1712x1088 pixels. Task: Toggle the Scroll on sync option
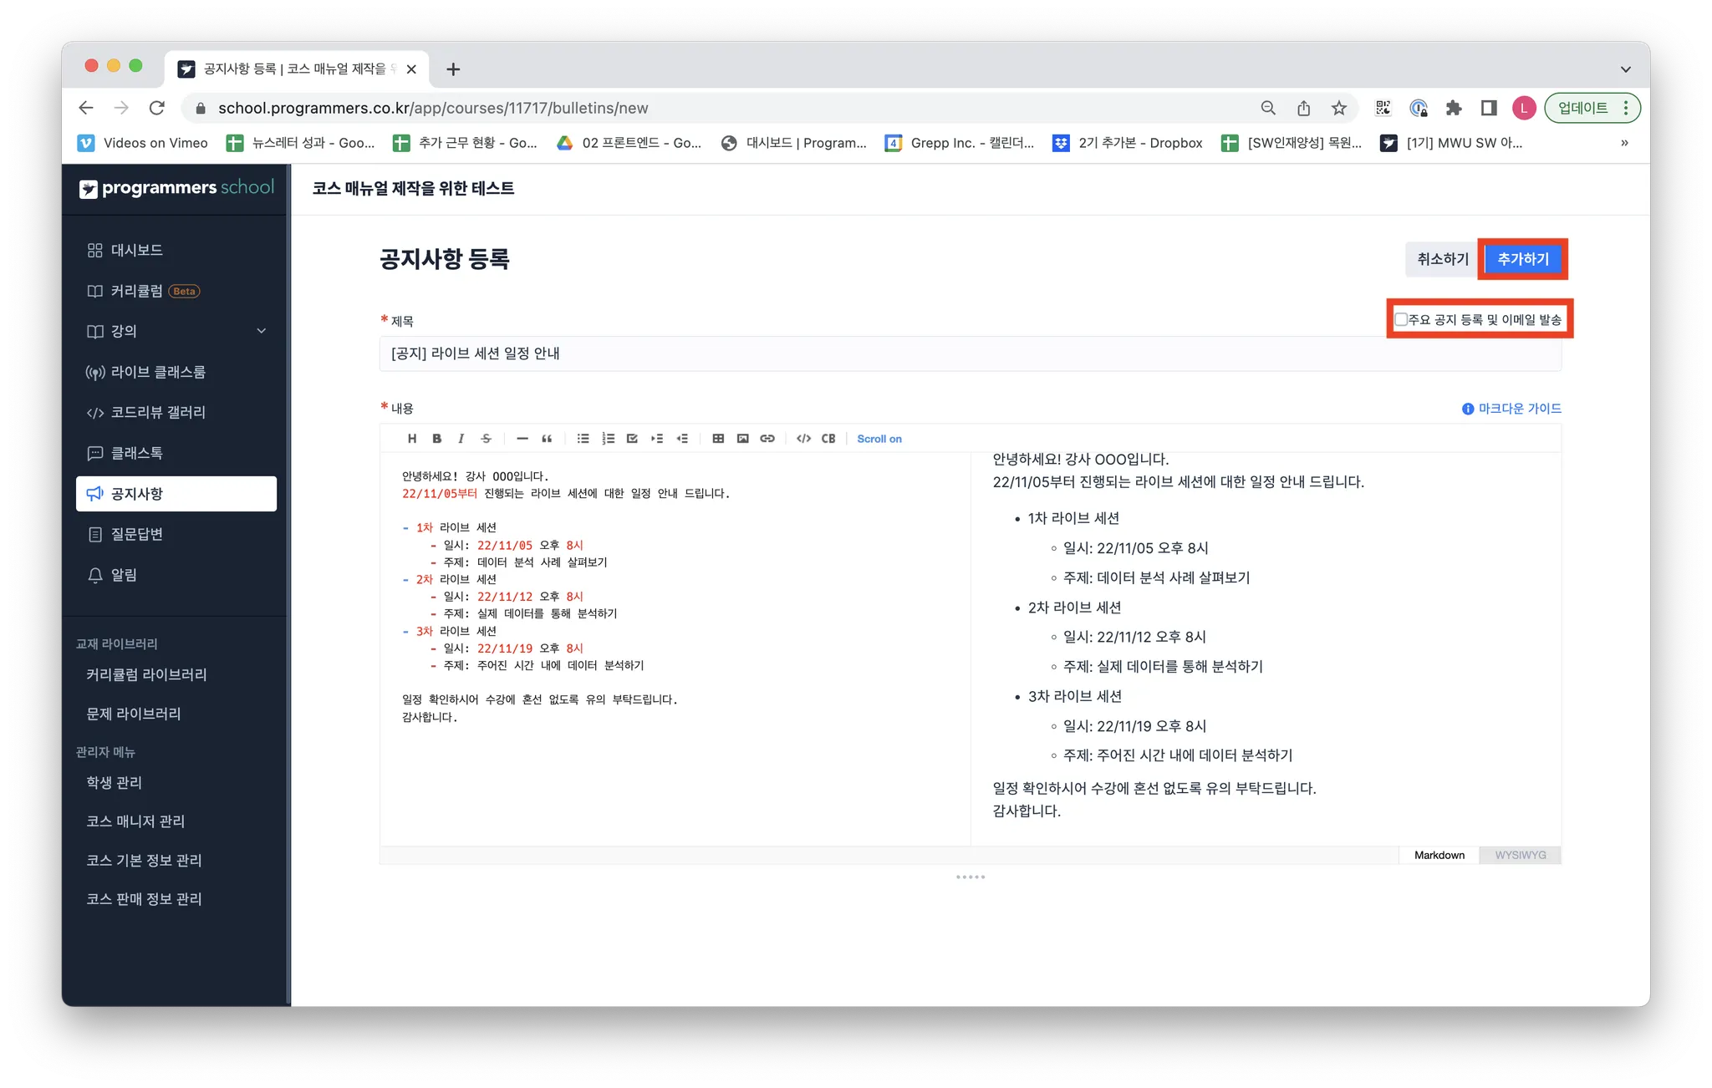[879, 439]
